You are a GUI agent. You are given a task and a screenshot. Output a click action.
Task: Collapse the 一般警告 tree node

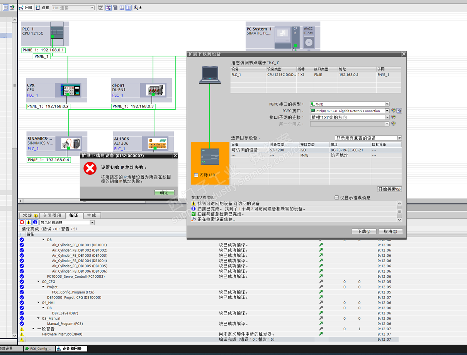pyautogui.click(x=33, y=329)
